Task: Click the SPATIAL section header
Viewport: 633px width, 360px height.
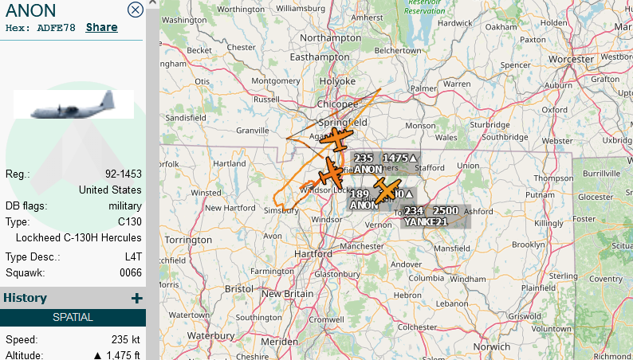Action: point(73,318)
